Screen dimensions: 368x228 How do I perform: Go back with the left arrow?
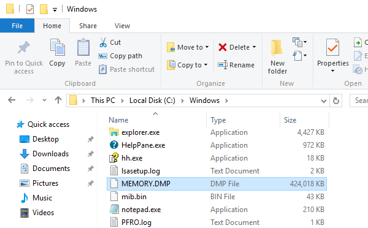(12, 101)
